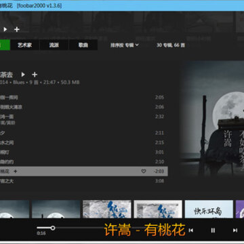
Task: Select the track lasting 3:01
Action: coord(84,152)
